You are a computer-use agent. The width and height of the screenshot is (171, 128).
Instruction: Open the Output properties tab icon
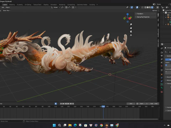[x=162, y=56]
